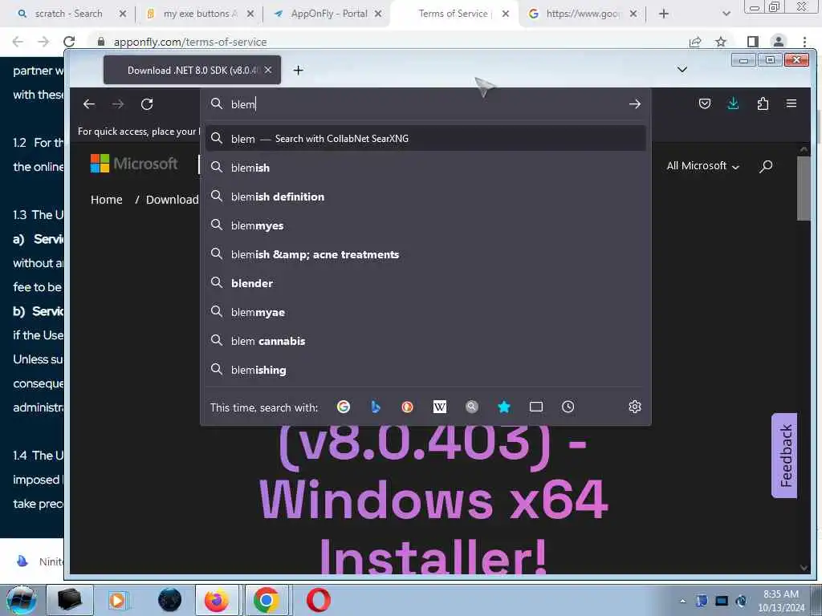Open Chrome three-dot menu

point(804,42)
